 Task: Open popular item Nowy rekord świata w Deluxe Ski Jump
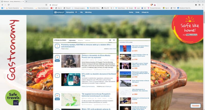coord(140,81)
